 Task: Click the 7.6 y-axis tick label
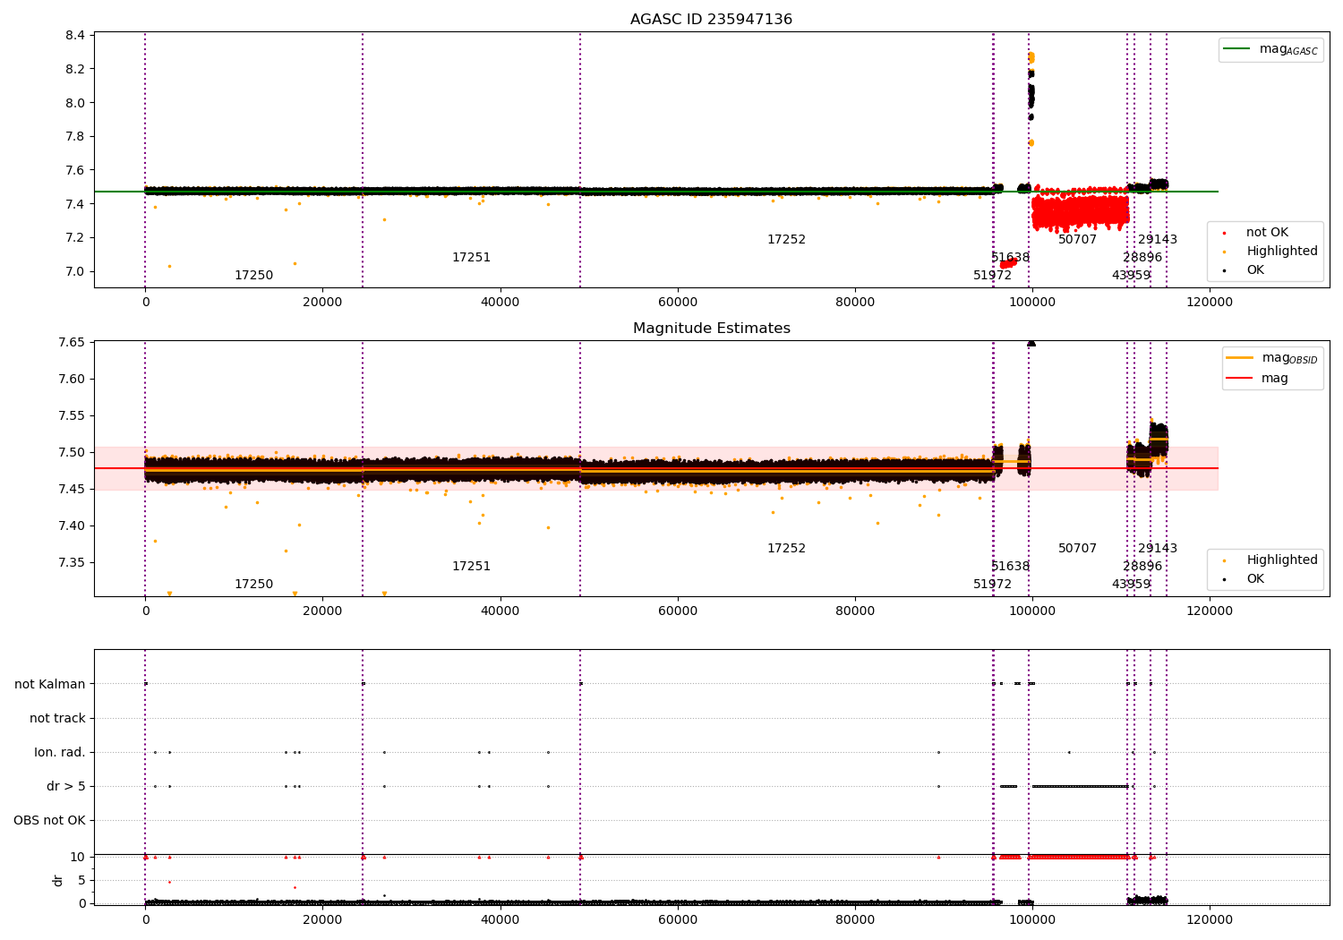76,171
